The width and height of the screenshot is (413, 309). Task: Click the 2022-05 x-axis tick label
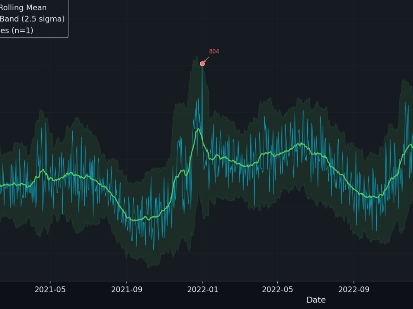(x=278, y=290)
